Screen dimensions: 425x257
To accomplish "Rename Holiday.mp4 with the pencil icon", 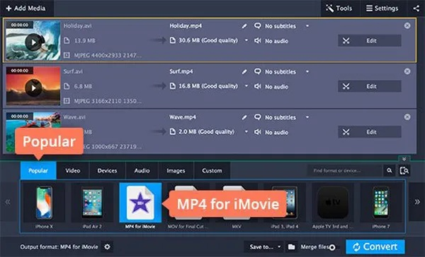I will (x=244, y=26).
